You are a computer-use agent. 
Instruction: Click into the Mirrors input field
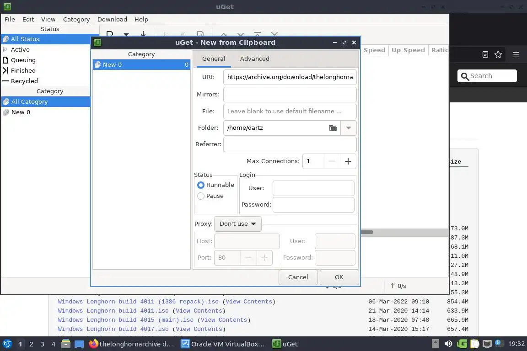tap(290, 95)
